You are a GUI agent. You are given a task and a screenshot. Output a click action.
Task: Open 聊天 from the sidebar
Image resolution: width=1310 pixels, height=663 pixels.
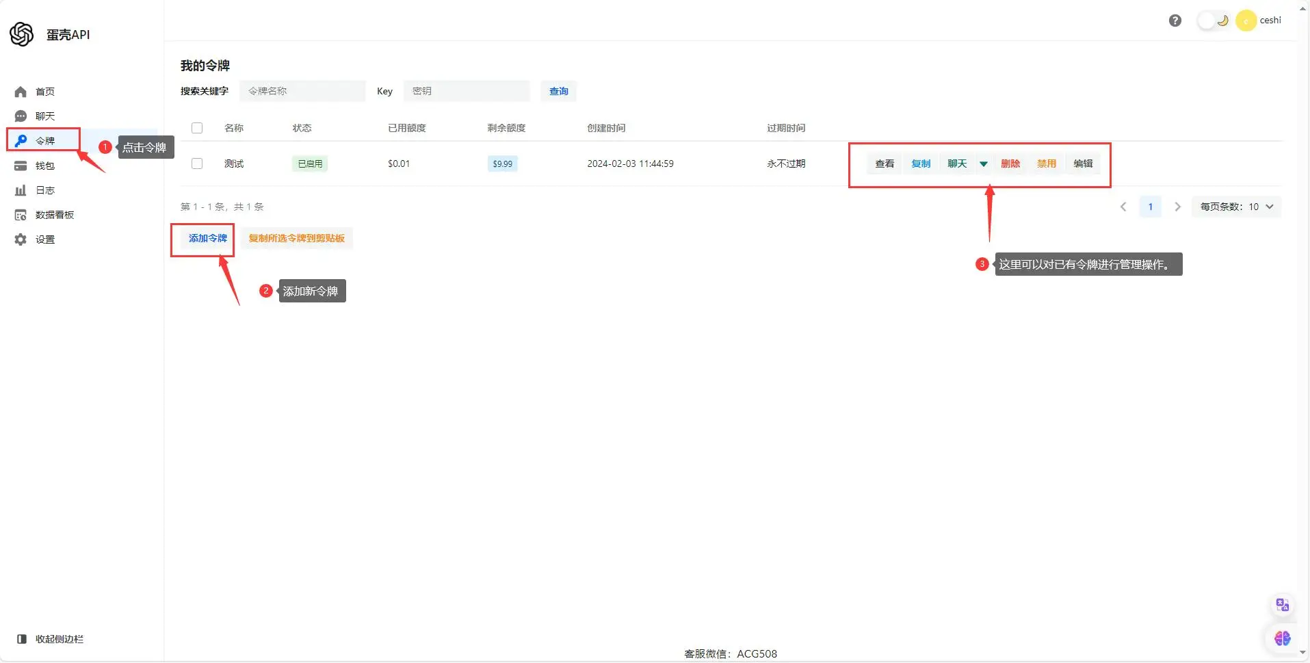pos(45,116)
